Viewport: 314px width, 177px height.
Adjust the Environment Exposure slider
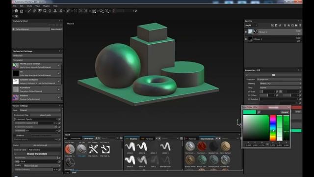(x=36, y=123)
